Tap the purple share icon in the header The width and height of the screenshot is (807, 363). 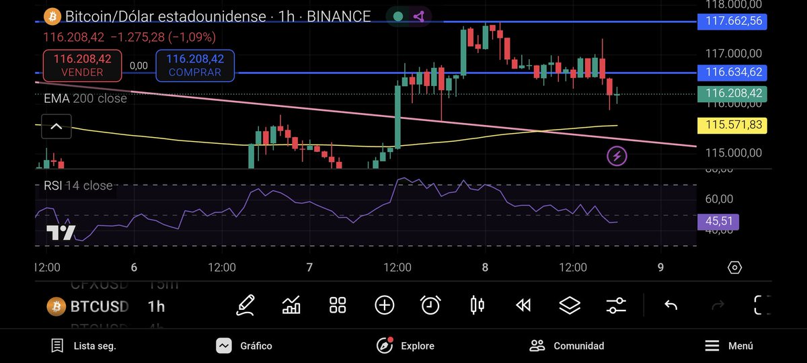pyautogui.click(x=419, y=17)
